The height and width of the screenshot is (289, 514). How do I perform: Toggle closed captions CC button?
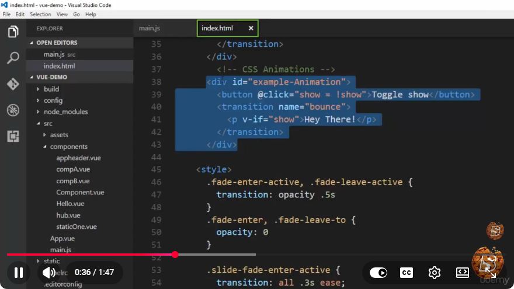407,272
